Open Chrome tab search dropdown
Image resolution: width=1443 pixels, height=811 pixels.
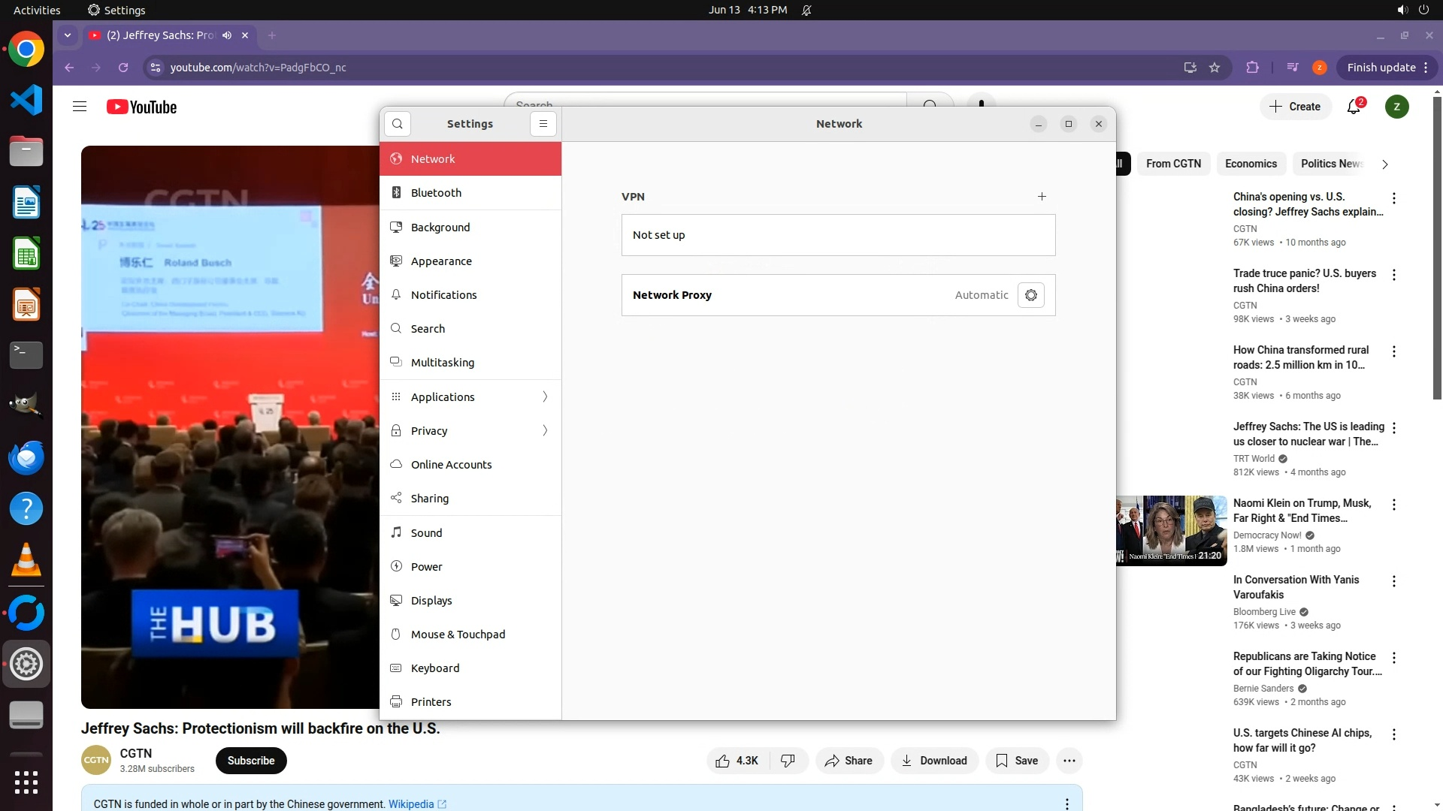(68, 35)
